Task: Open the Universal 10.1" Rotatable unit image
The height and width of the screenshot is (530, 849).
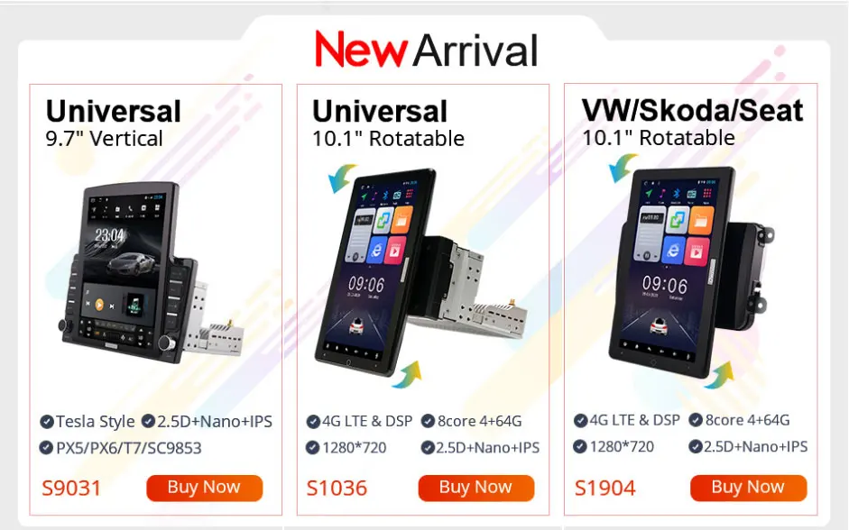Action: click(420, 273)
